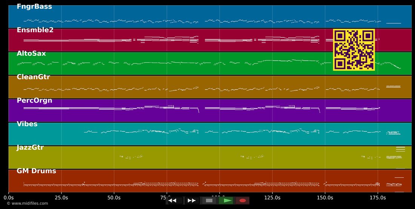Start playback with the green play button
The width and height of the screenshot is (415, 209).
[226, 201]
